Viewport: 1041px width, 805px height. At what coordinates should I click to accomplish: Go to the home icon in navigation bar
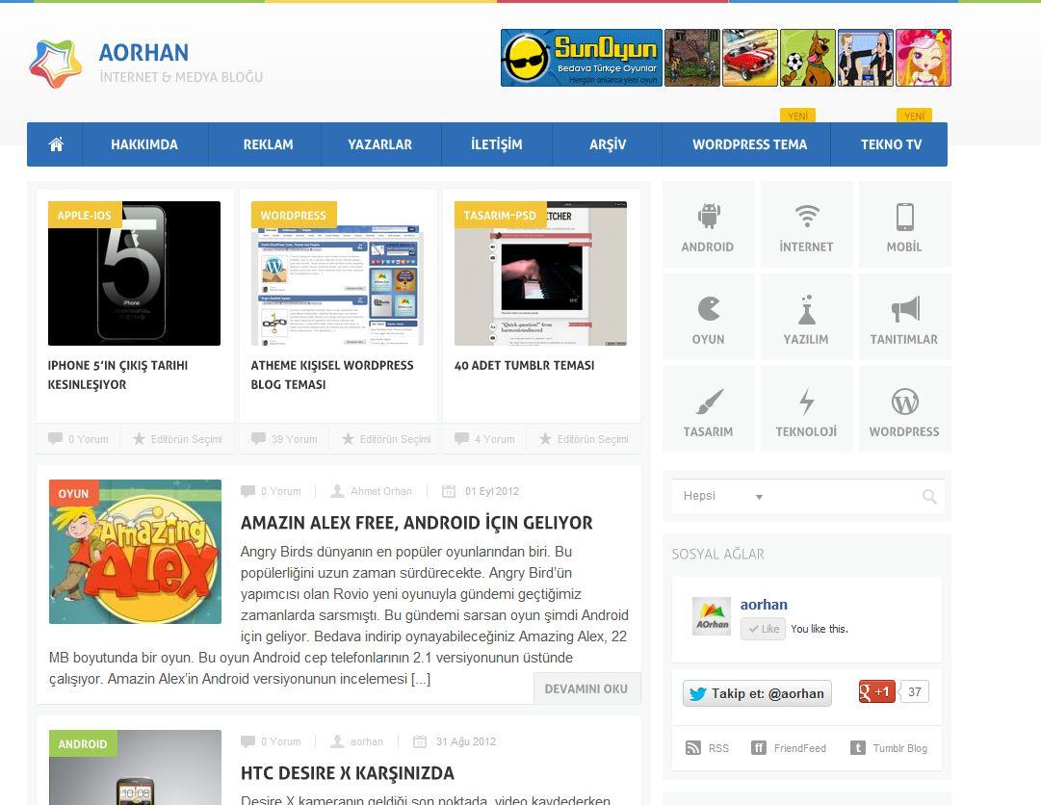pyautogui.click(x=56, y=144)
